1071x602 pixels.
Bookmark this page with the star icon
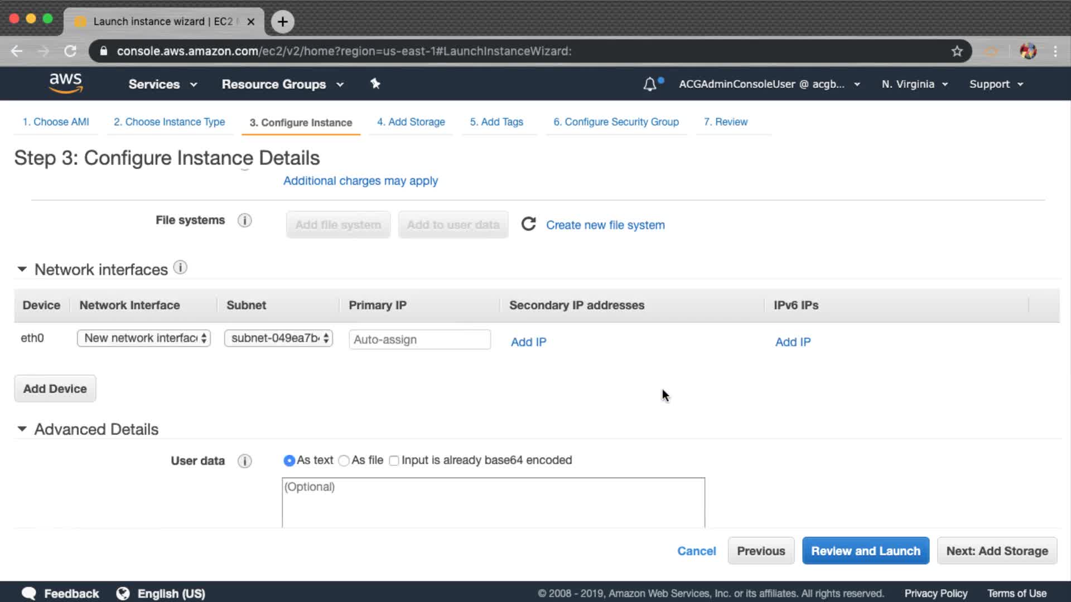pyautogui.click(x=957, y=51)
